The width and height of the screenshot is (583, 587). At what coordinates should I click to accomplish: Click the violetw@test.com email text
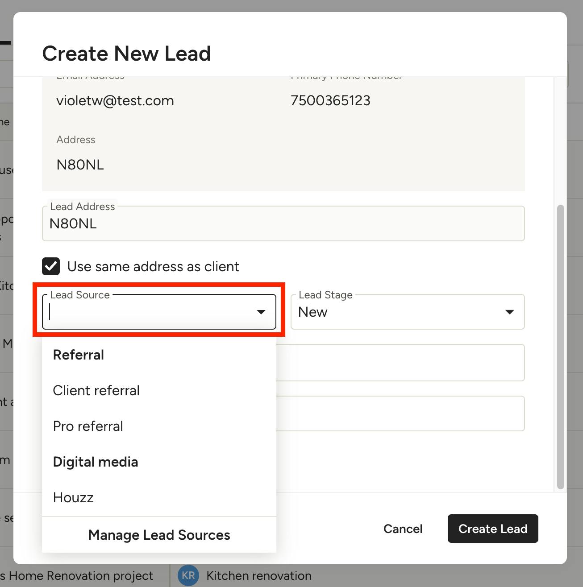[x=115, y=100]
